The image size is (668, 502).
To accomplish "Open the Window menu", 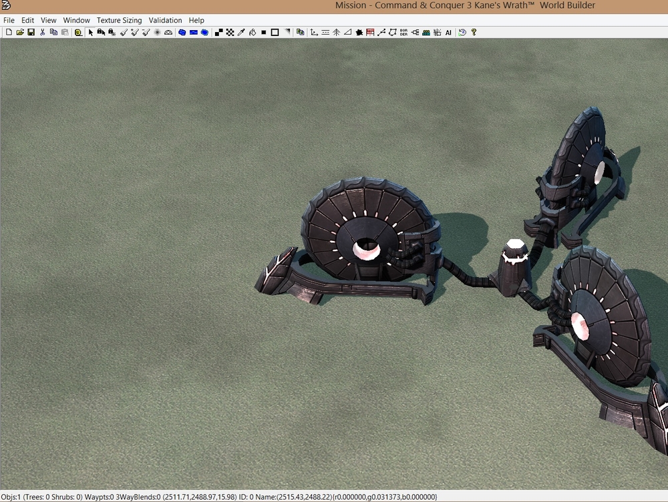I will click(x=77, y=20).
